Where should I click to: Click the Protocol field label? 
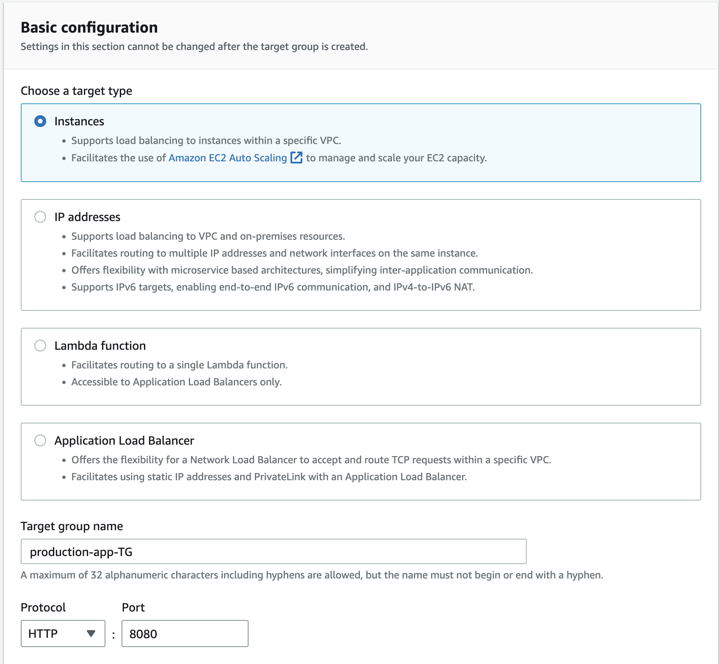43,608
